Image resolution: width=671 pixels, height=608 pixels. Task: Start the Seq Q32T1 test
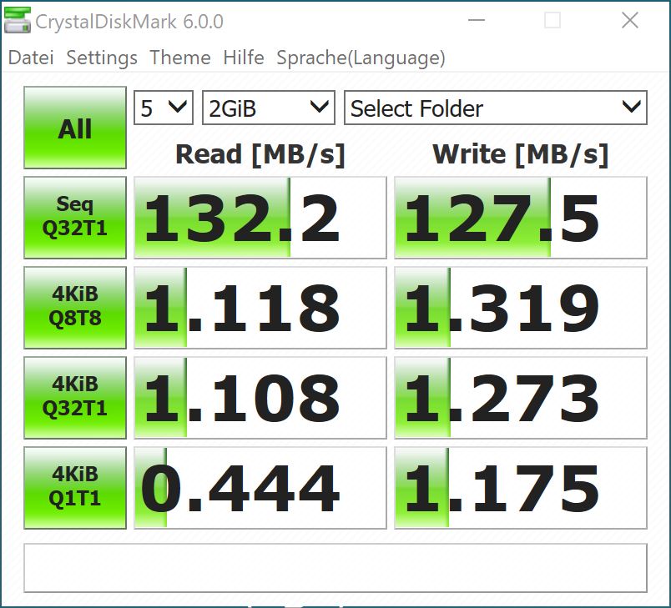click(75, 218)
